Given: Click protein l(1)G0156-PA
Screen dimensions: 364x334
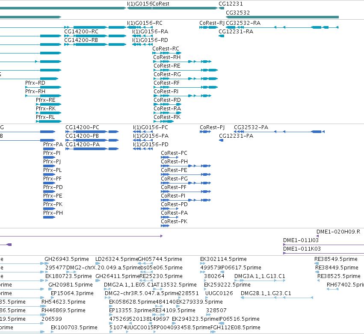Looking at the screenshot, I should (x=143, y=140).
